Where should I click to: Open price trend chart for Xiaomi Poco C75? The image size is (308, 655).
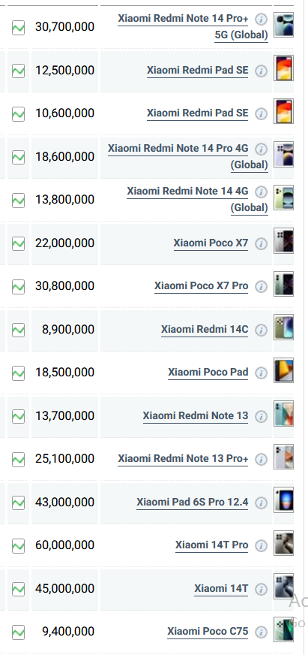(18, 632)
